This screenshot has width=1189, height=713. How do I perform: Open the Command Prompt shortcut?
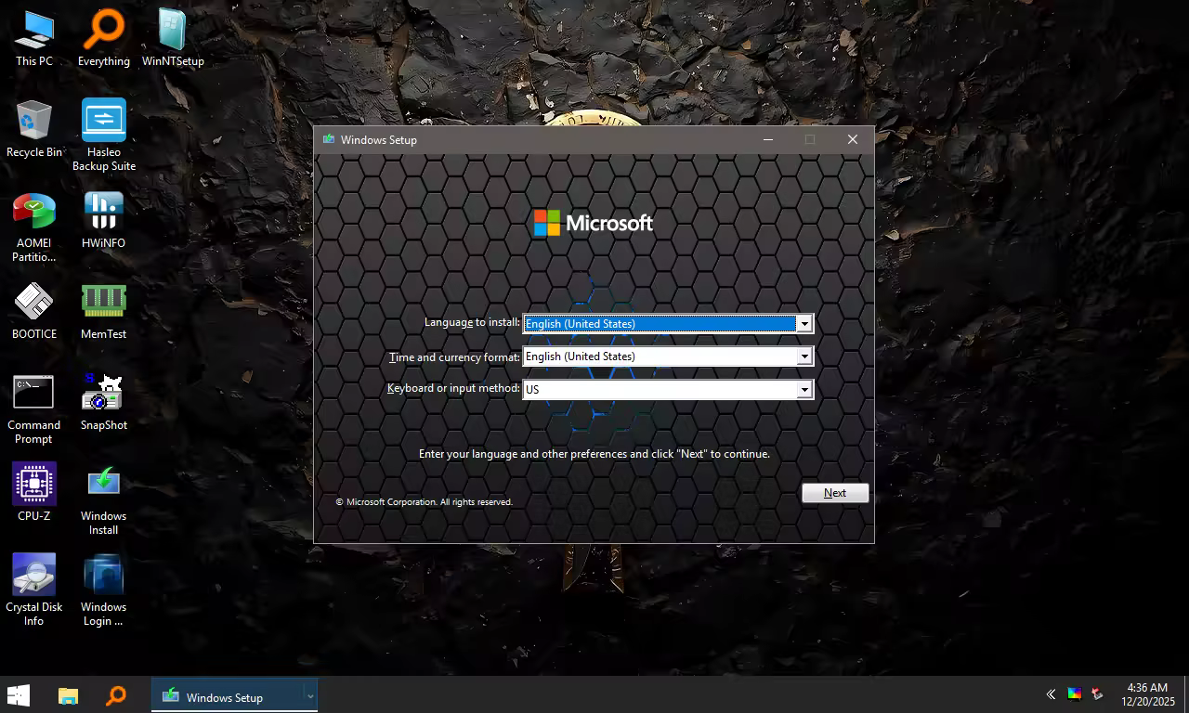tap(34, 393)
